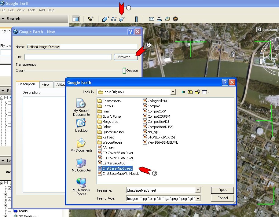This screenshot has height=217, width=279.
Task: Click the Print icon in toolbar
Action: coord(159,19)
